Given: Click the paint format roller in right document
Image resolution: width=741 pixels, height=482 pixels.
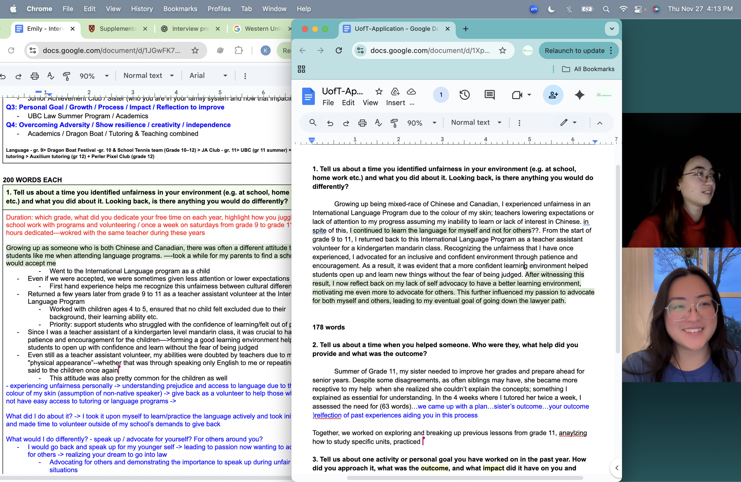Looking at the screenshot, I should coord(394,123).
